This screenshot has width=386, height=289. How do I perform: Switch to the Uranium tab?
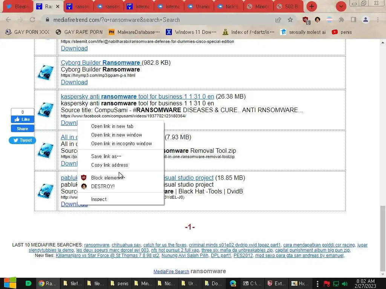click(x=199, y=6)
